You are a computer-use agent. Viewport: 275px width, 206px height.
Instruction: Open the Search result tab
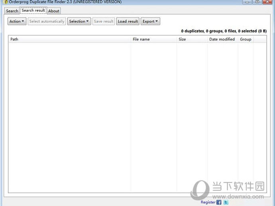(x=33, y=10)
